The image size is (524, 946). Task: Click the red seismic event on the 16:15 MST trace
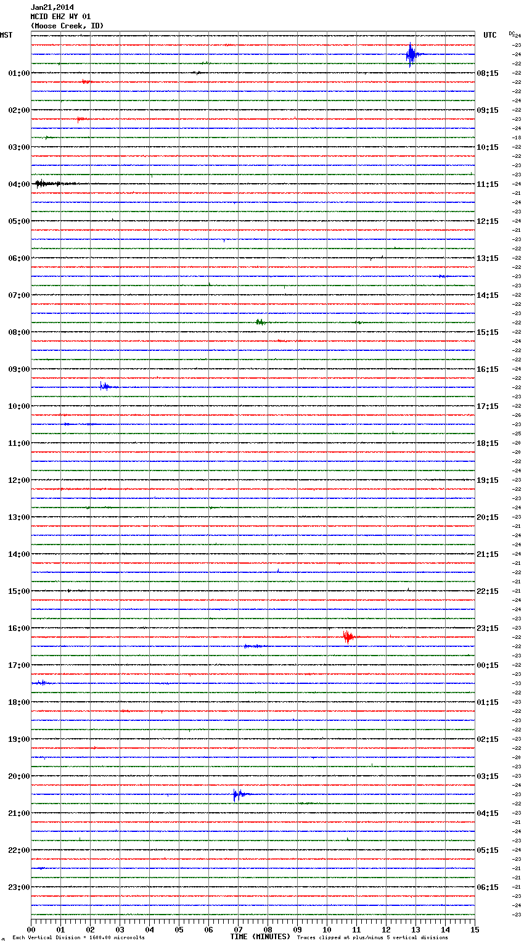[348, 636]
